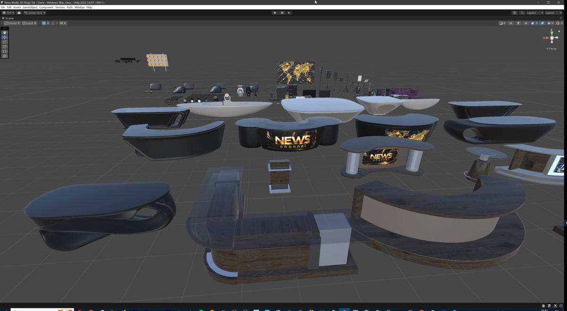Click the red X axis cone

pyautogui.click(x=547, y=38)
